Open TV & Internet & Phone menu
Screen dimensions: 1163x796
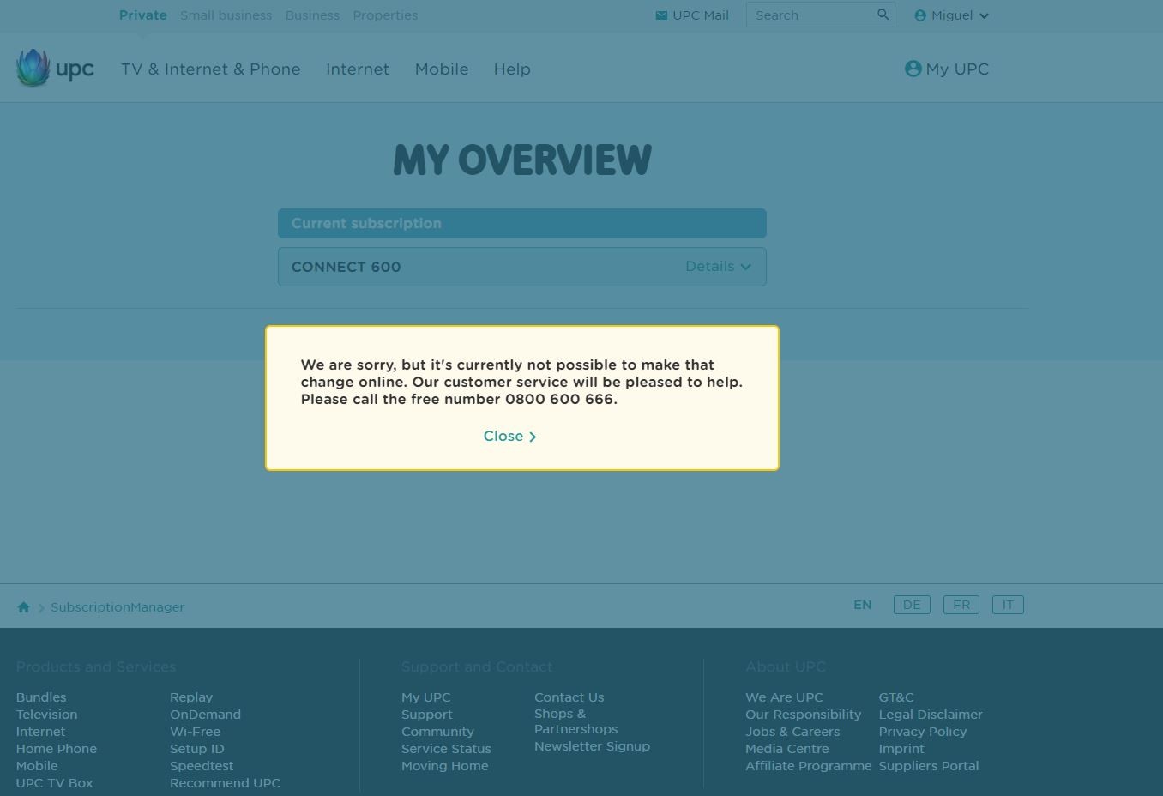pyautogui.click(x=210, y=69)
